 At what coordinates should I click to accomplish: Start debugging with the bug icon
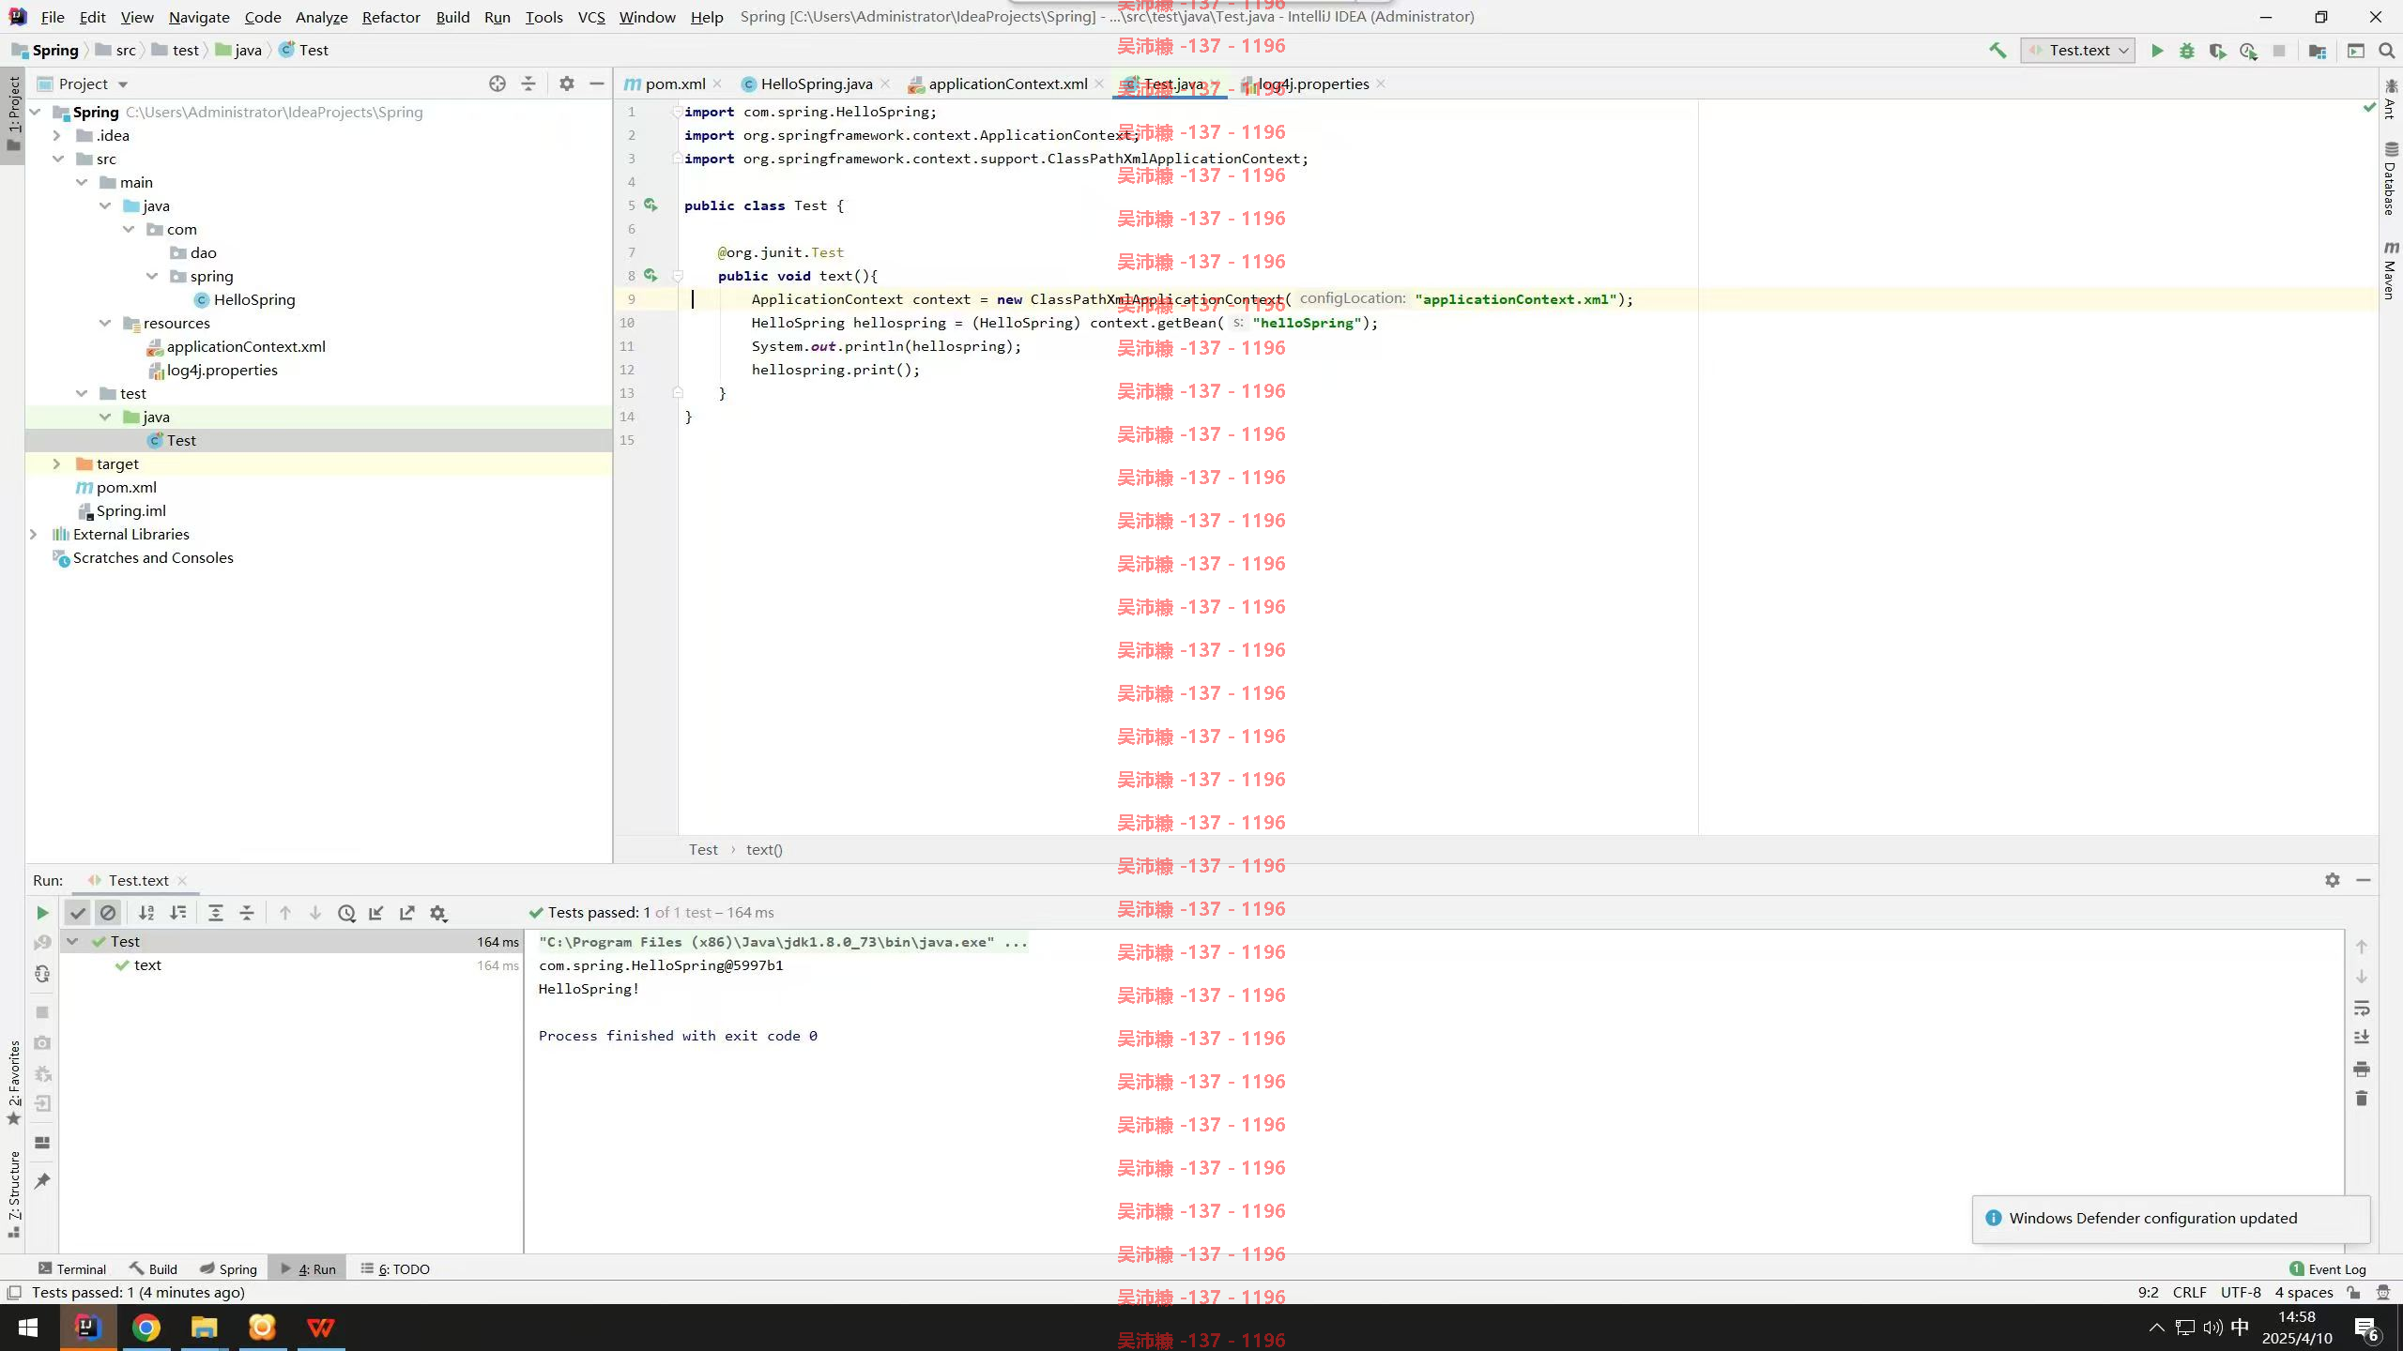point(2187,51)
